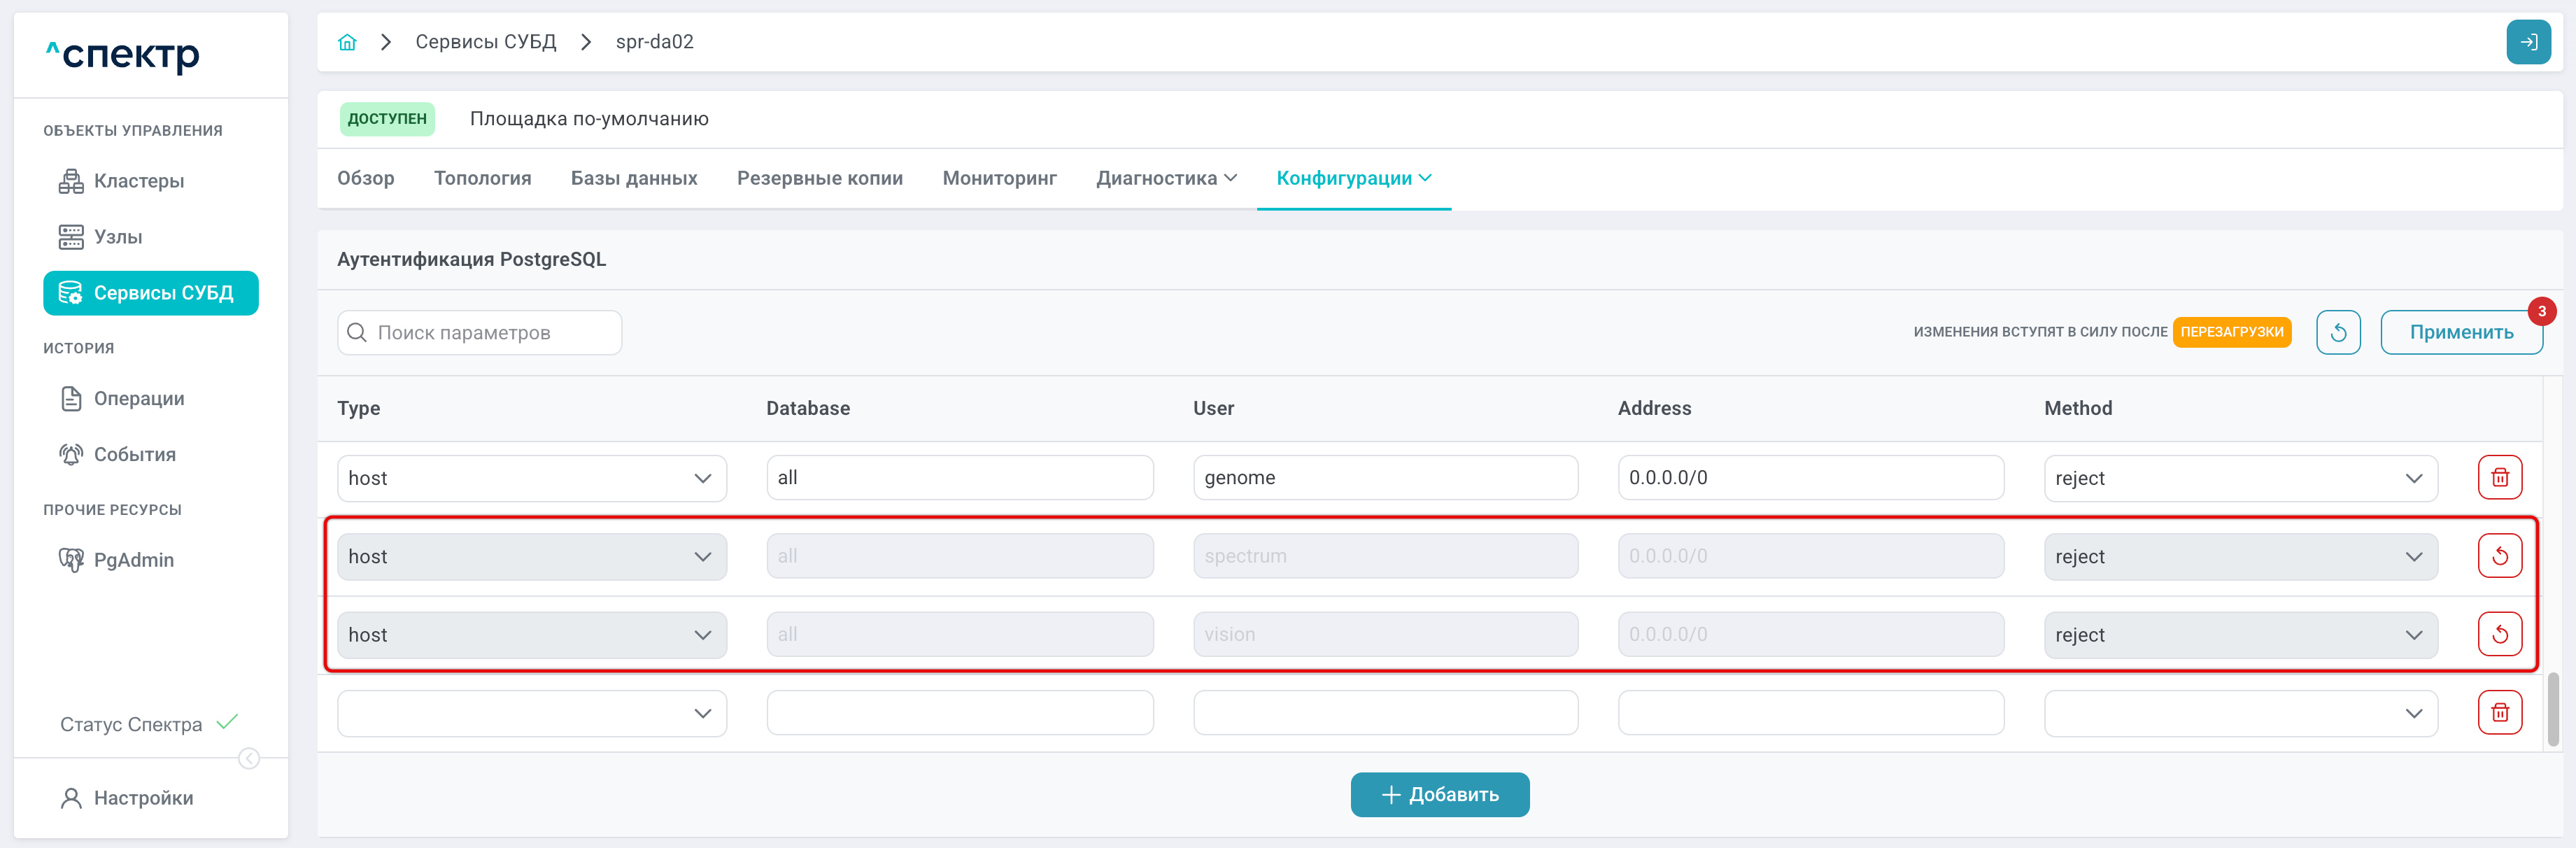Open Type dropdown in vision row
The height and width of the screenshot is (848, 2576).
(x=532, y=635)
